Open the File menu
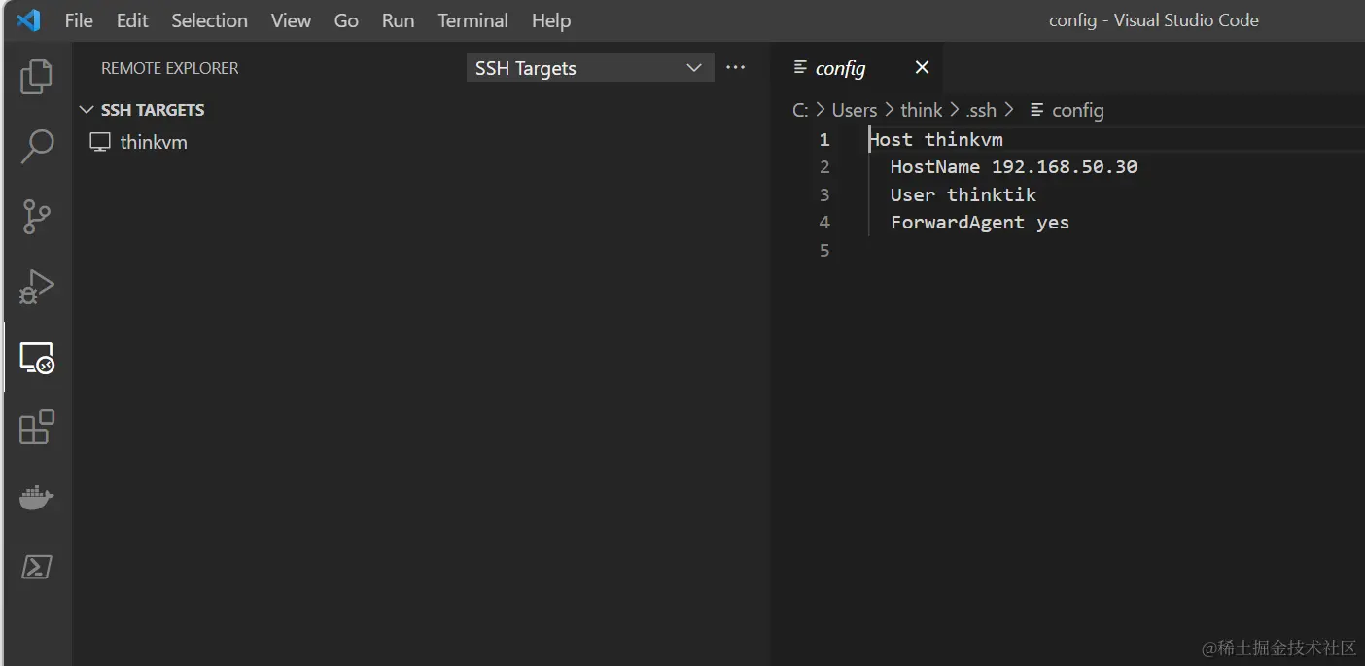 [79, 20]
